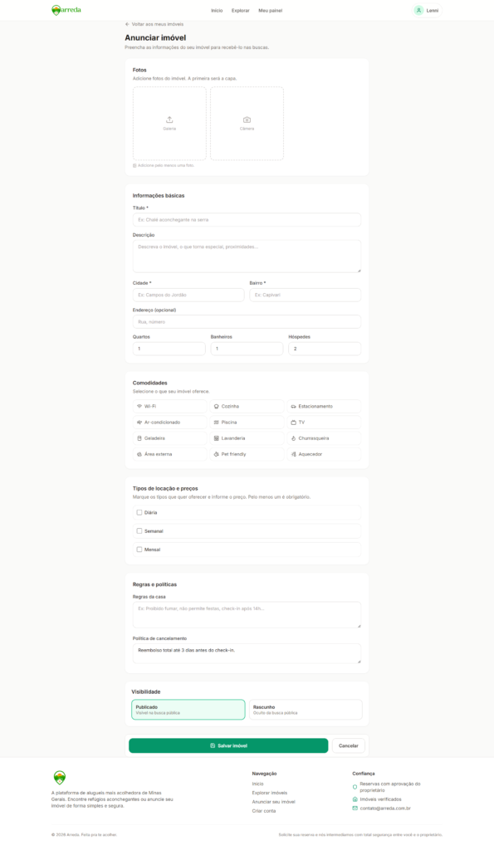Focus the Título input field
This screenshot has width=494, height=850.
[x=247, y=219]
